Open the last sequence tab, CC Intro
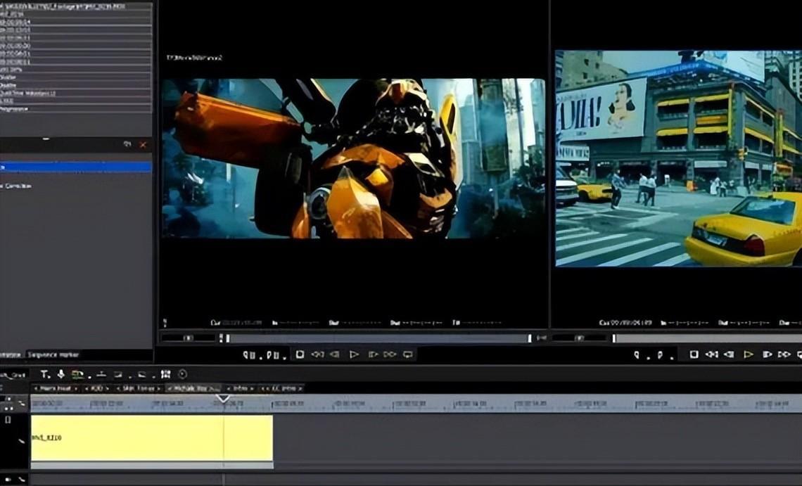 click(281, 388)
